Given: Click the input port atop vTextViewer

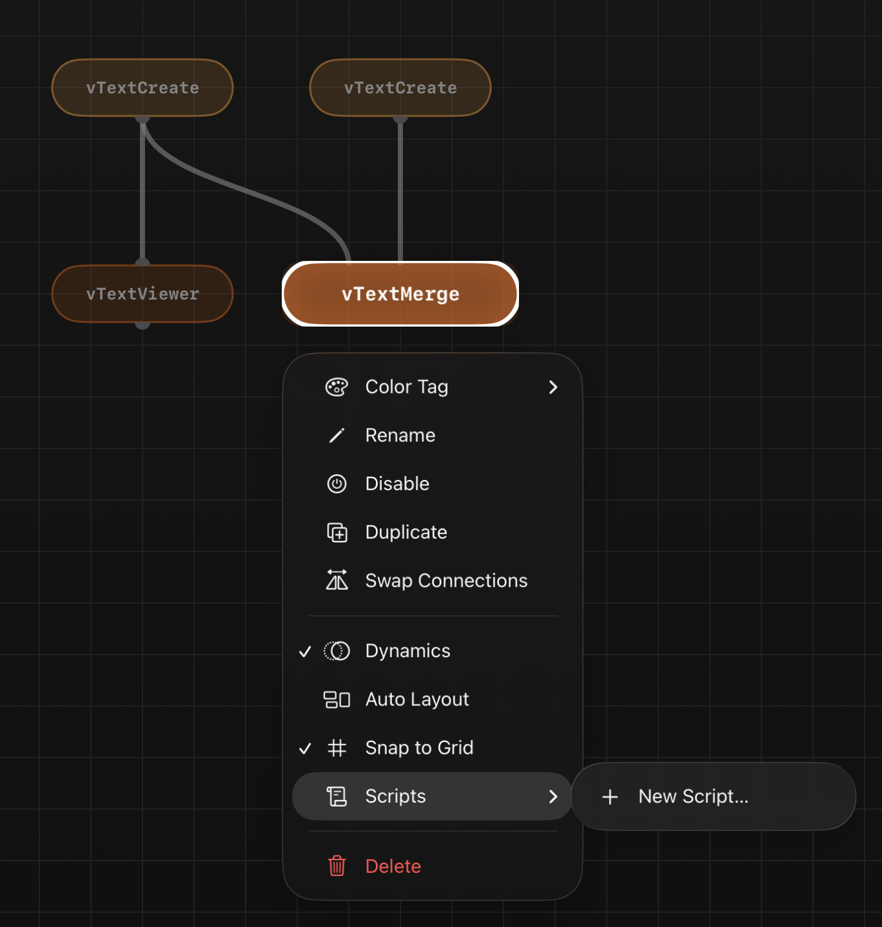Looking at the screenshot, I should 142,262.
